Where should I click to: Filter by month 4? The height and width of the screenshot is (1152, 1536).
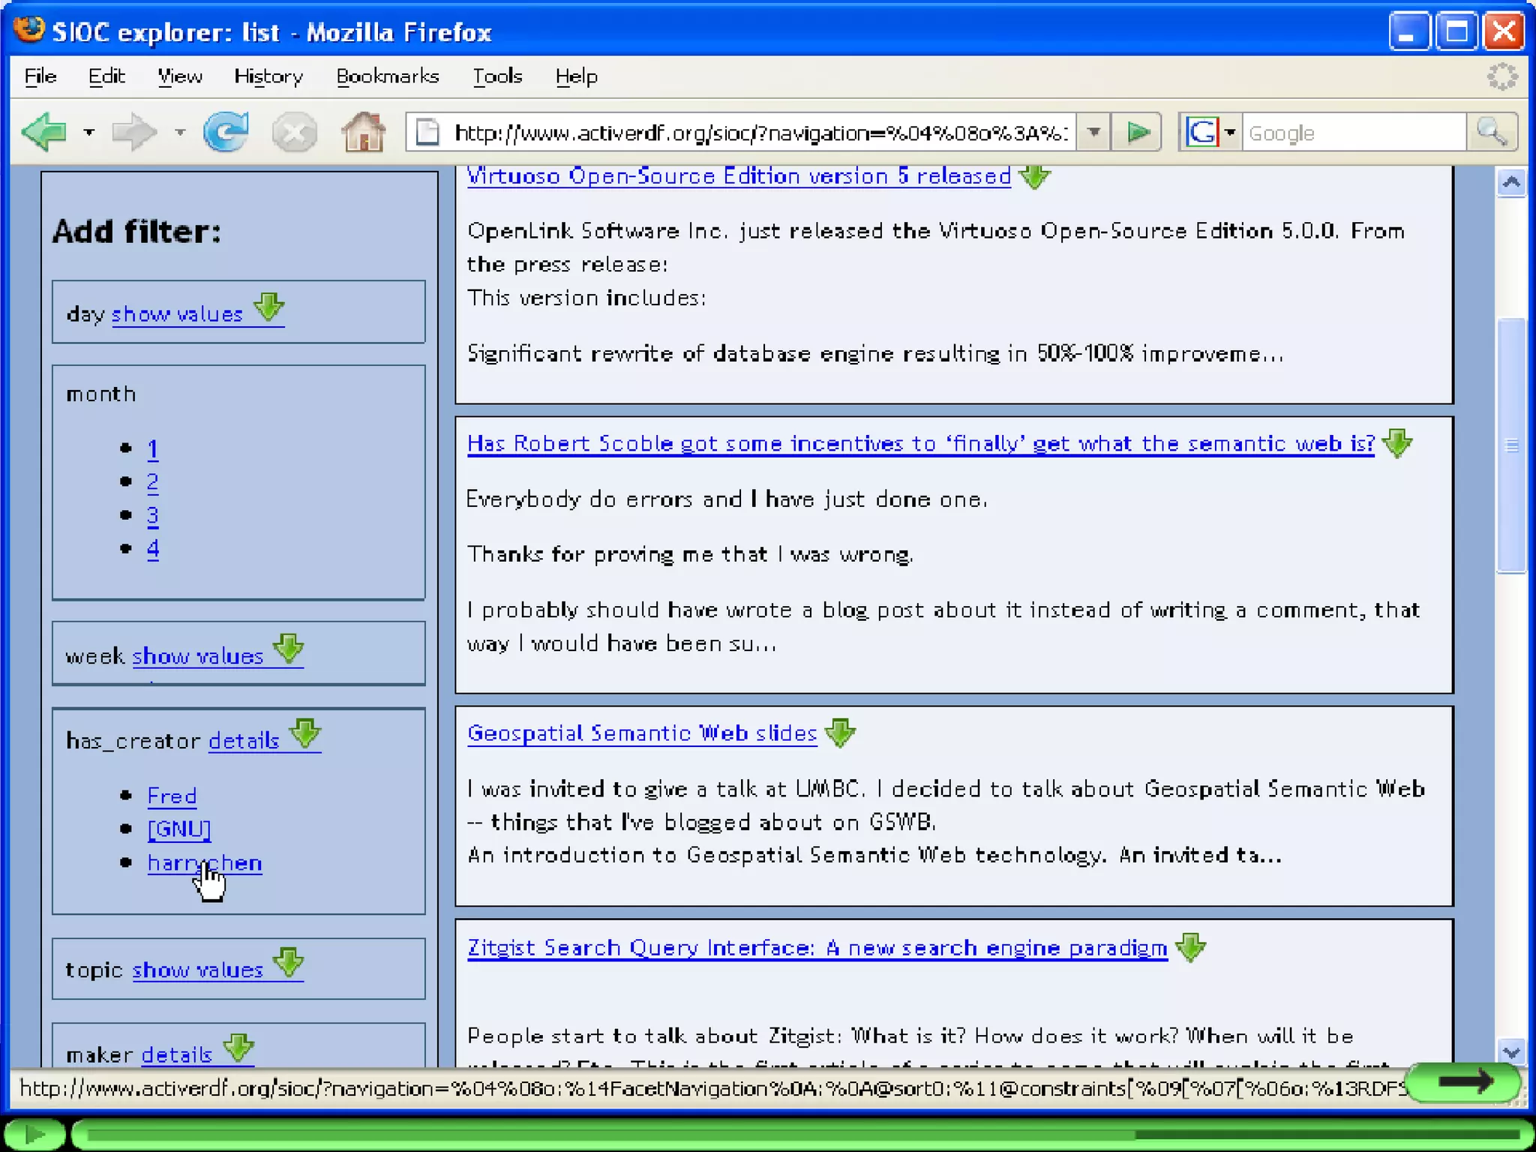coord(153,549)
